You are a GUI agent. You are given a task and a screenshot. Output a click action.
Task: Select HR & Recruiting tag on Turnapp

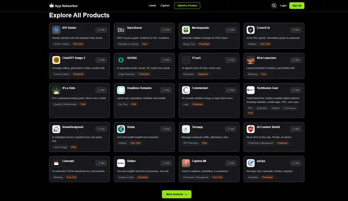click(x=190, y=143)
